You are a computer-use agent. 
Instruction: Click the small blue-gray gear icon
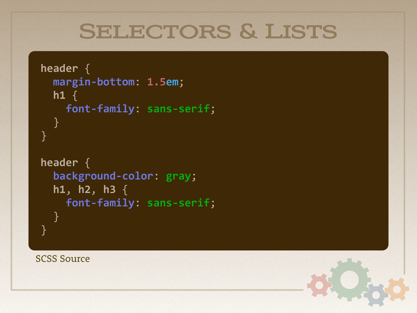376,295
